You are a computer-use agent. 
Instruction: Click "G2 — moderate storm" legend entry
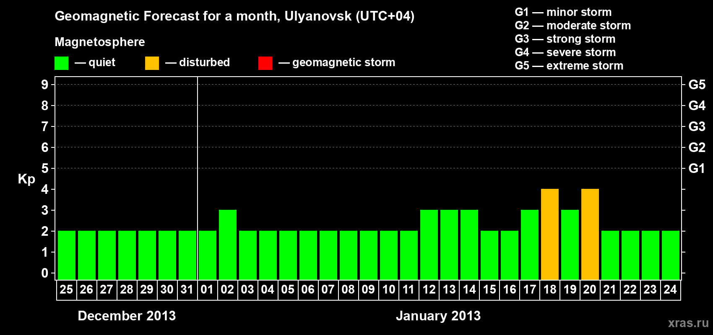point(573,26)
